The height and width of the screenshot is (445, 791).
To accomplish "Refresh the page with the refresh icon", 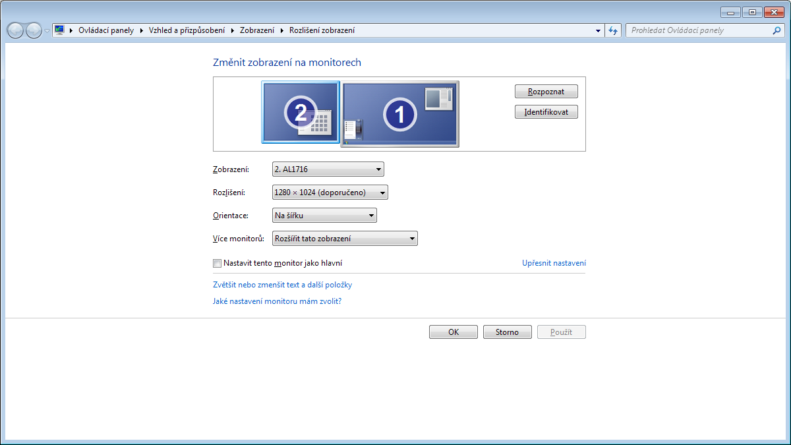I will pos(614,30).
